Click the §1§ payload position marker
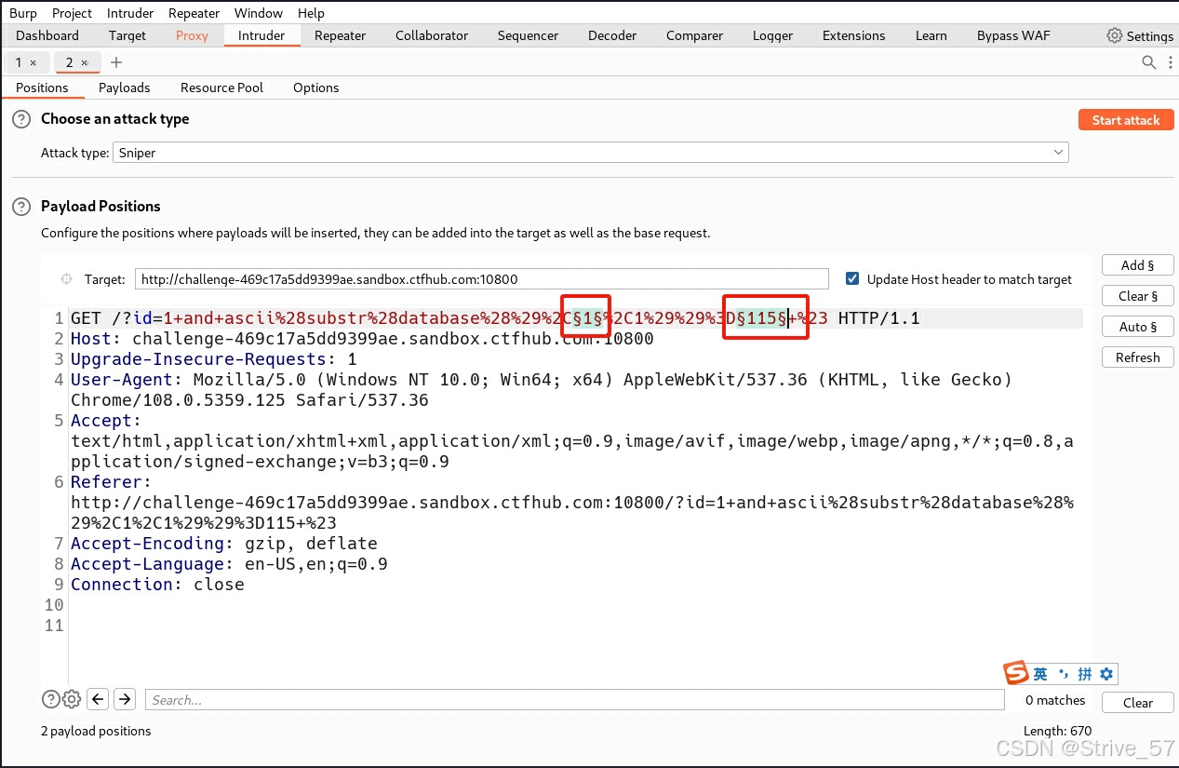1179x768 pixels. [x=587, y=318]
